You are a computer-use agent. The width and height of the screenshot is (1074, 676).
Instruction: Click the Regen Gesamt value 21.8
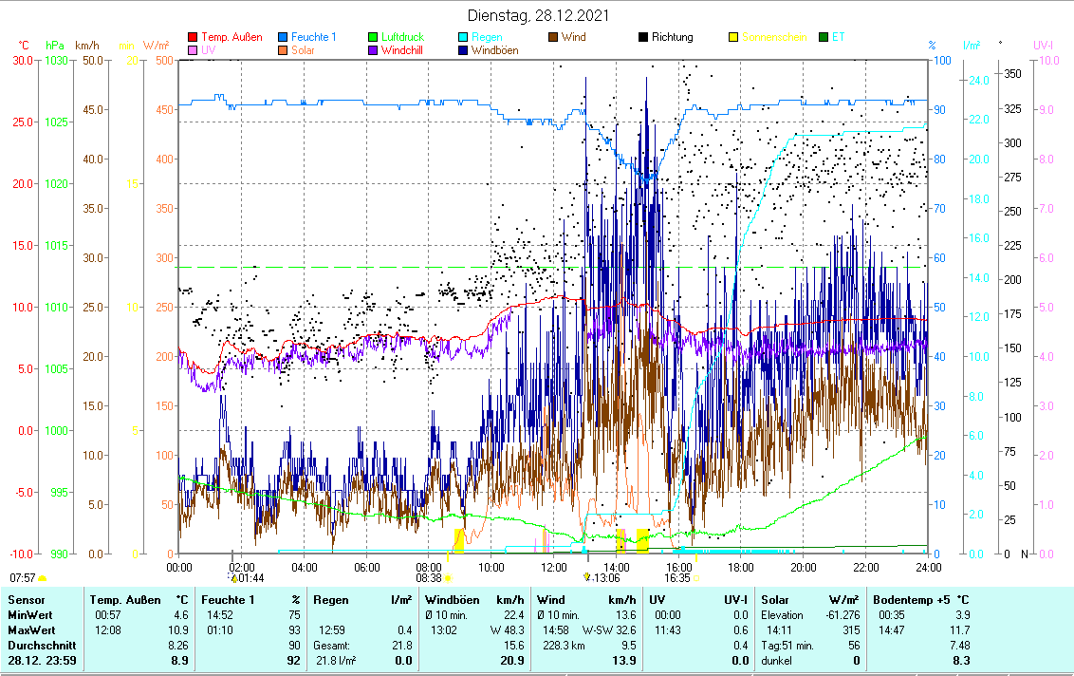tap(400, 645)
